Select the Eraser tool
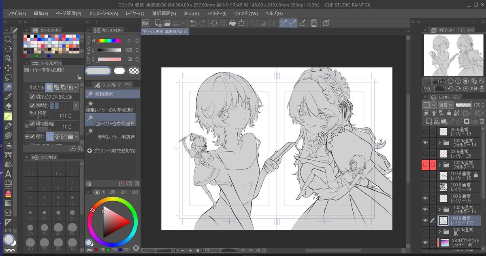486x256 pixels. pos(8,106)
